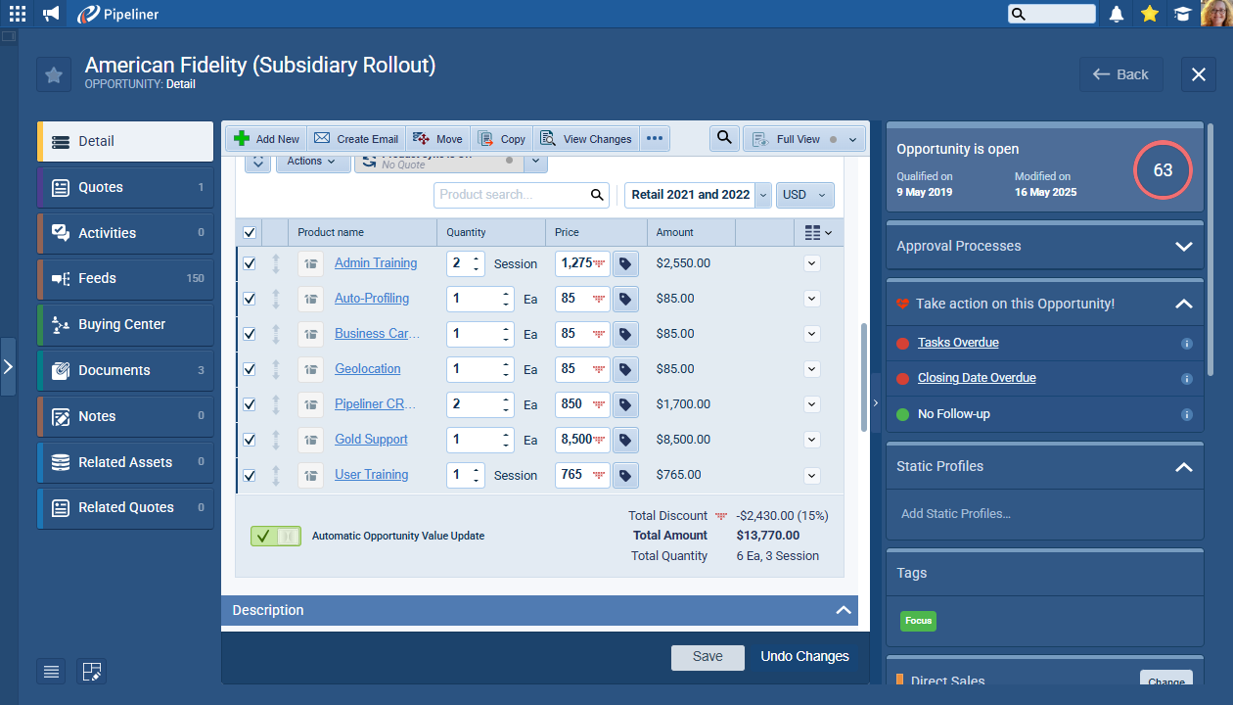Switch to the Quotes tab

click(125, 187)
